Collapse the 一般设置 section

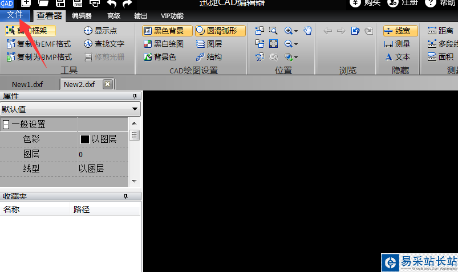click(6, 125)
